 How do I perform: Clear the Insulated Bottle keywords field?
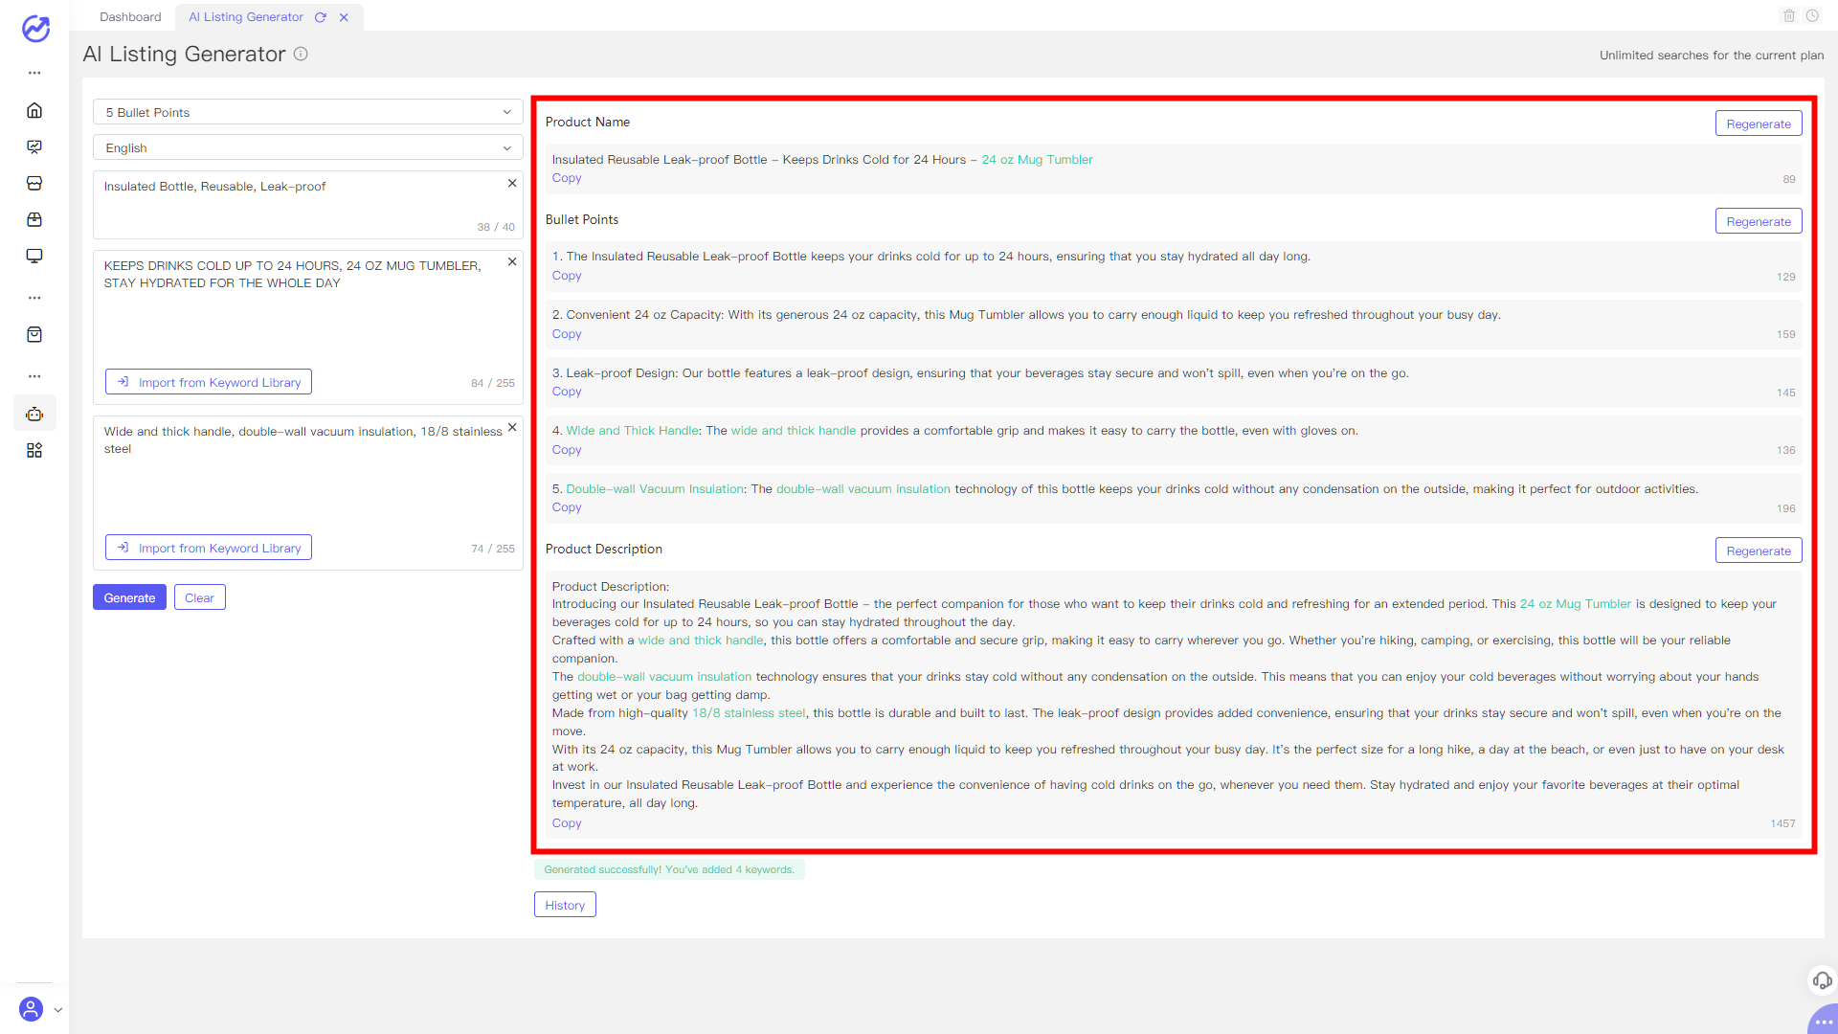tap(512, 183)
